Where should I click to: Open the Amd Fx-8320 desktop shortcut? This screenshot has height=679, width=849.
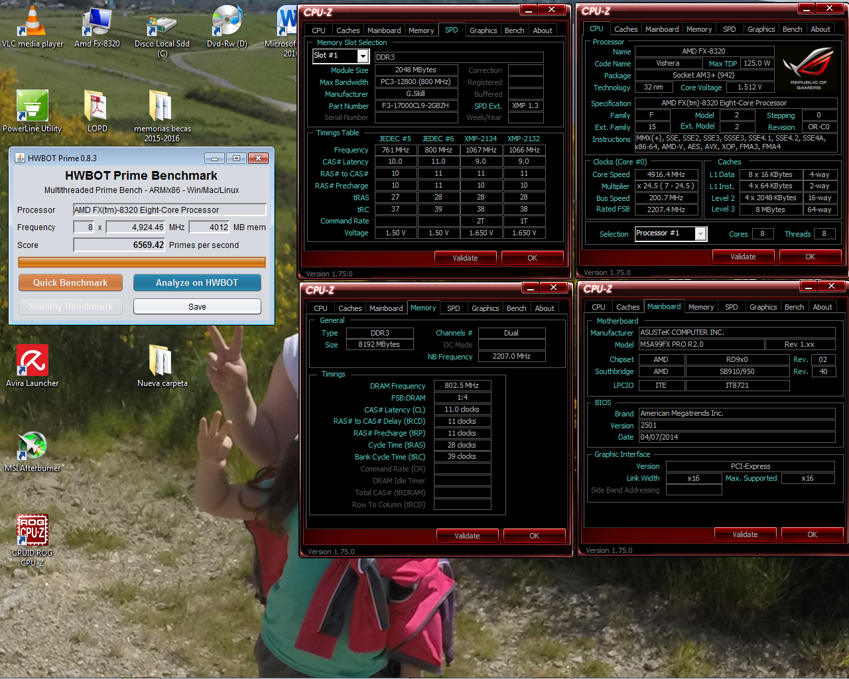click(x=97, y=27)
